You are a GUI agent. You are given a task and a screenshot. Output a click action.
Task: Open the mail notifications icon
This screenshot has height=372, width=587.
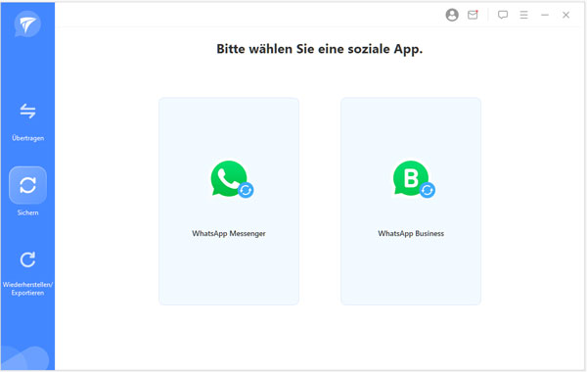tap(473, 15)
